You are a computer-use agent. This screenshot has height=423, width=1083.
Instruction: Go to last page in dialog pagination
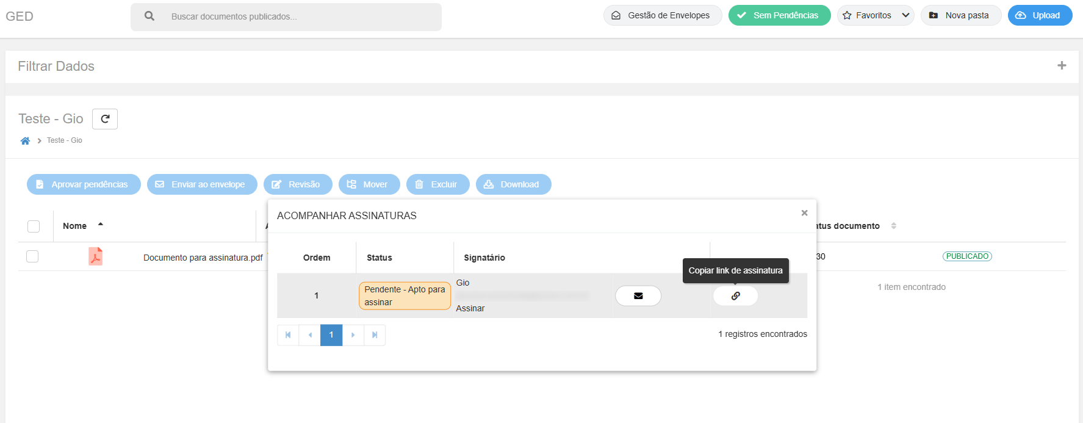375,335
